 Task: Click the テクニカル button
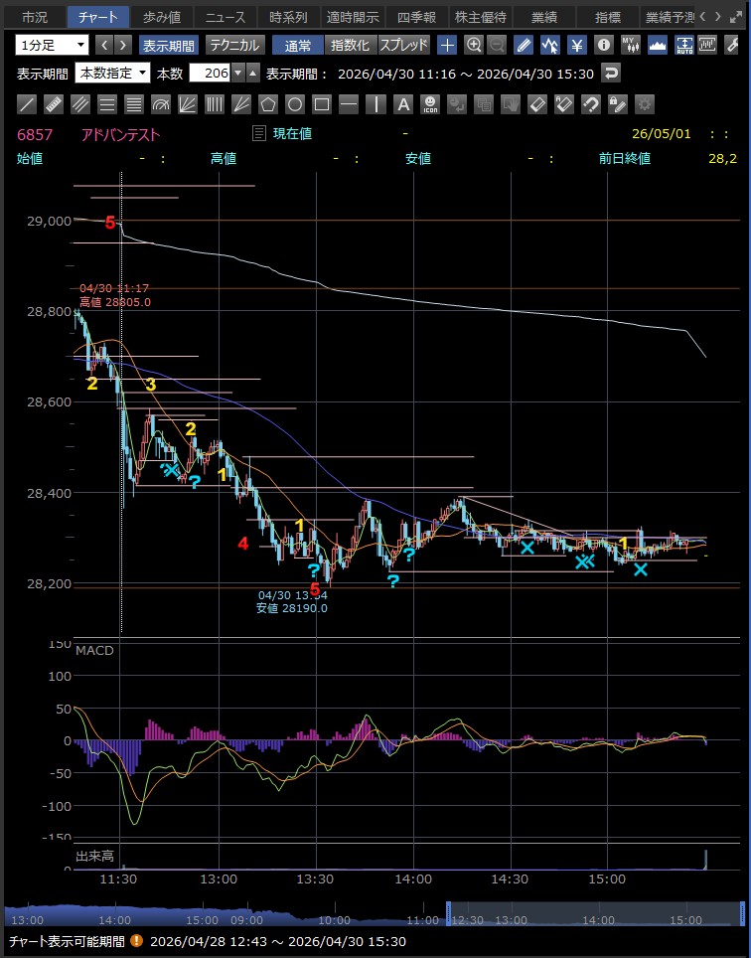(234, 45)
